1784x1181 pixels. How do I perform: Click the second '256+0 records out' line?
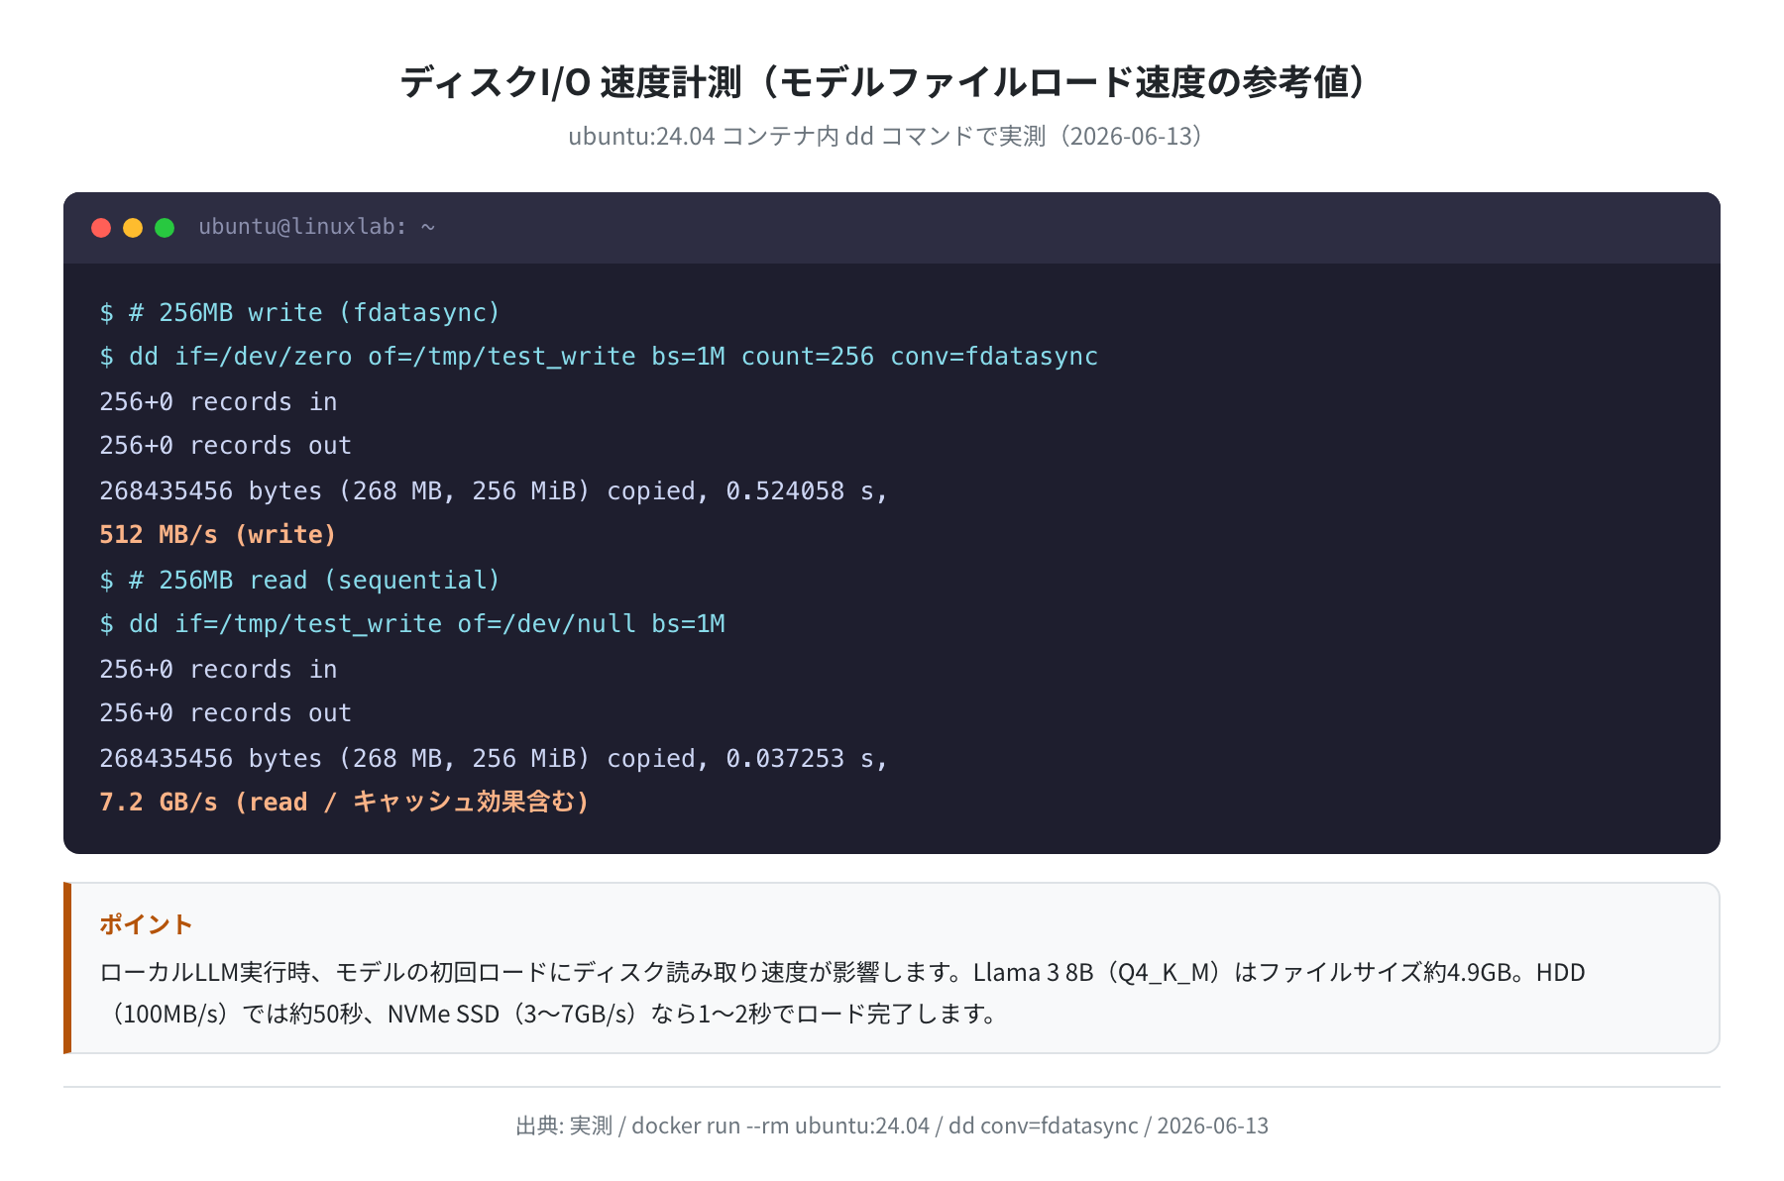click(x=225, y=713)
